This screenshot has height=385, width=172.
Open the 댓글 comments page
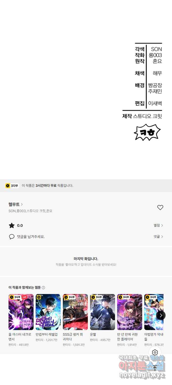tap(158, 237)
